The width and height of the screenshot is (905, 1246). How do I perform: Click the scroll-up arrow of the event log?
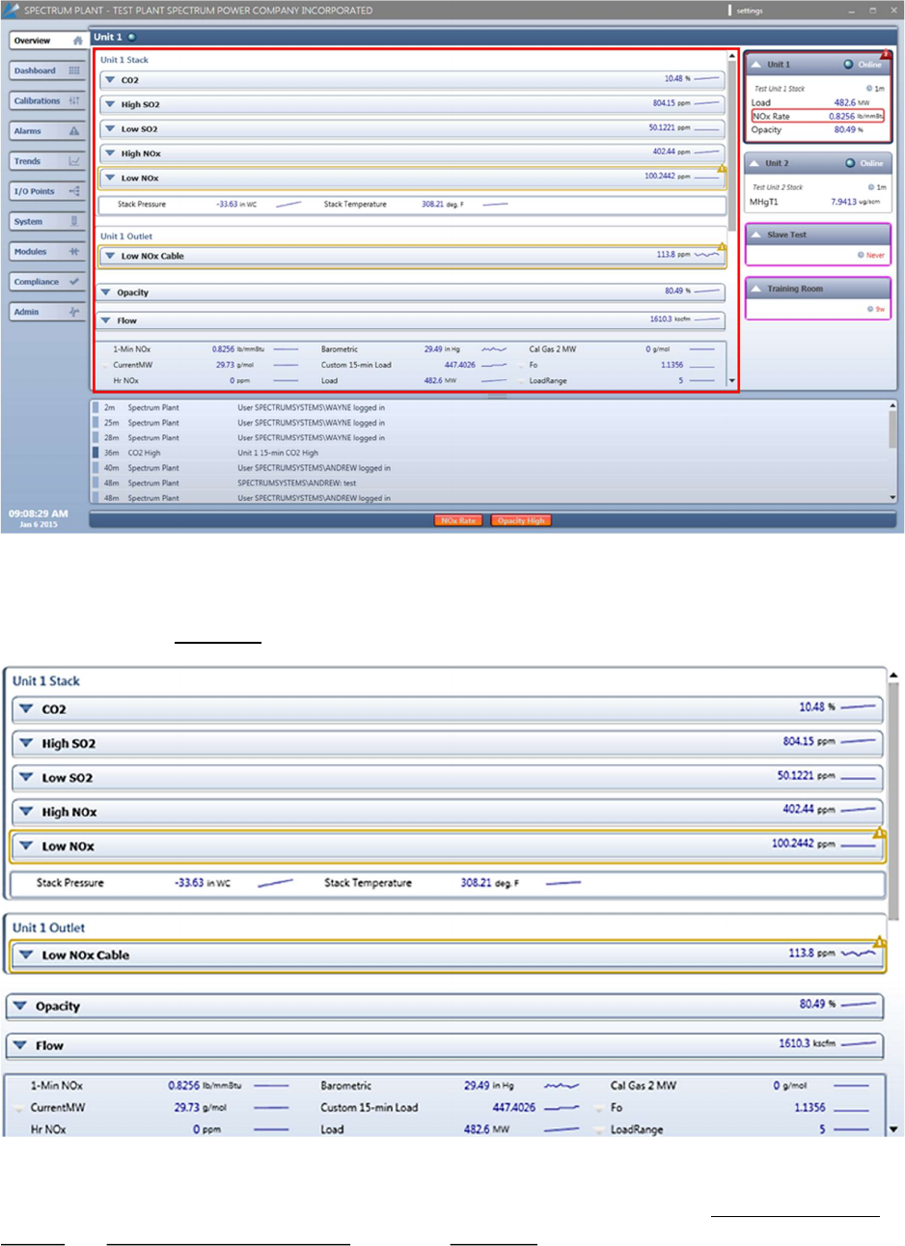(x=893, y=406)
